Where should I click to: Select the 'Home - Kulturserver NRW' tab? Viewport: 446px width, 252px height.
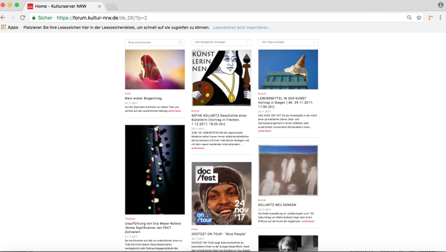click(x=62, y=5)
